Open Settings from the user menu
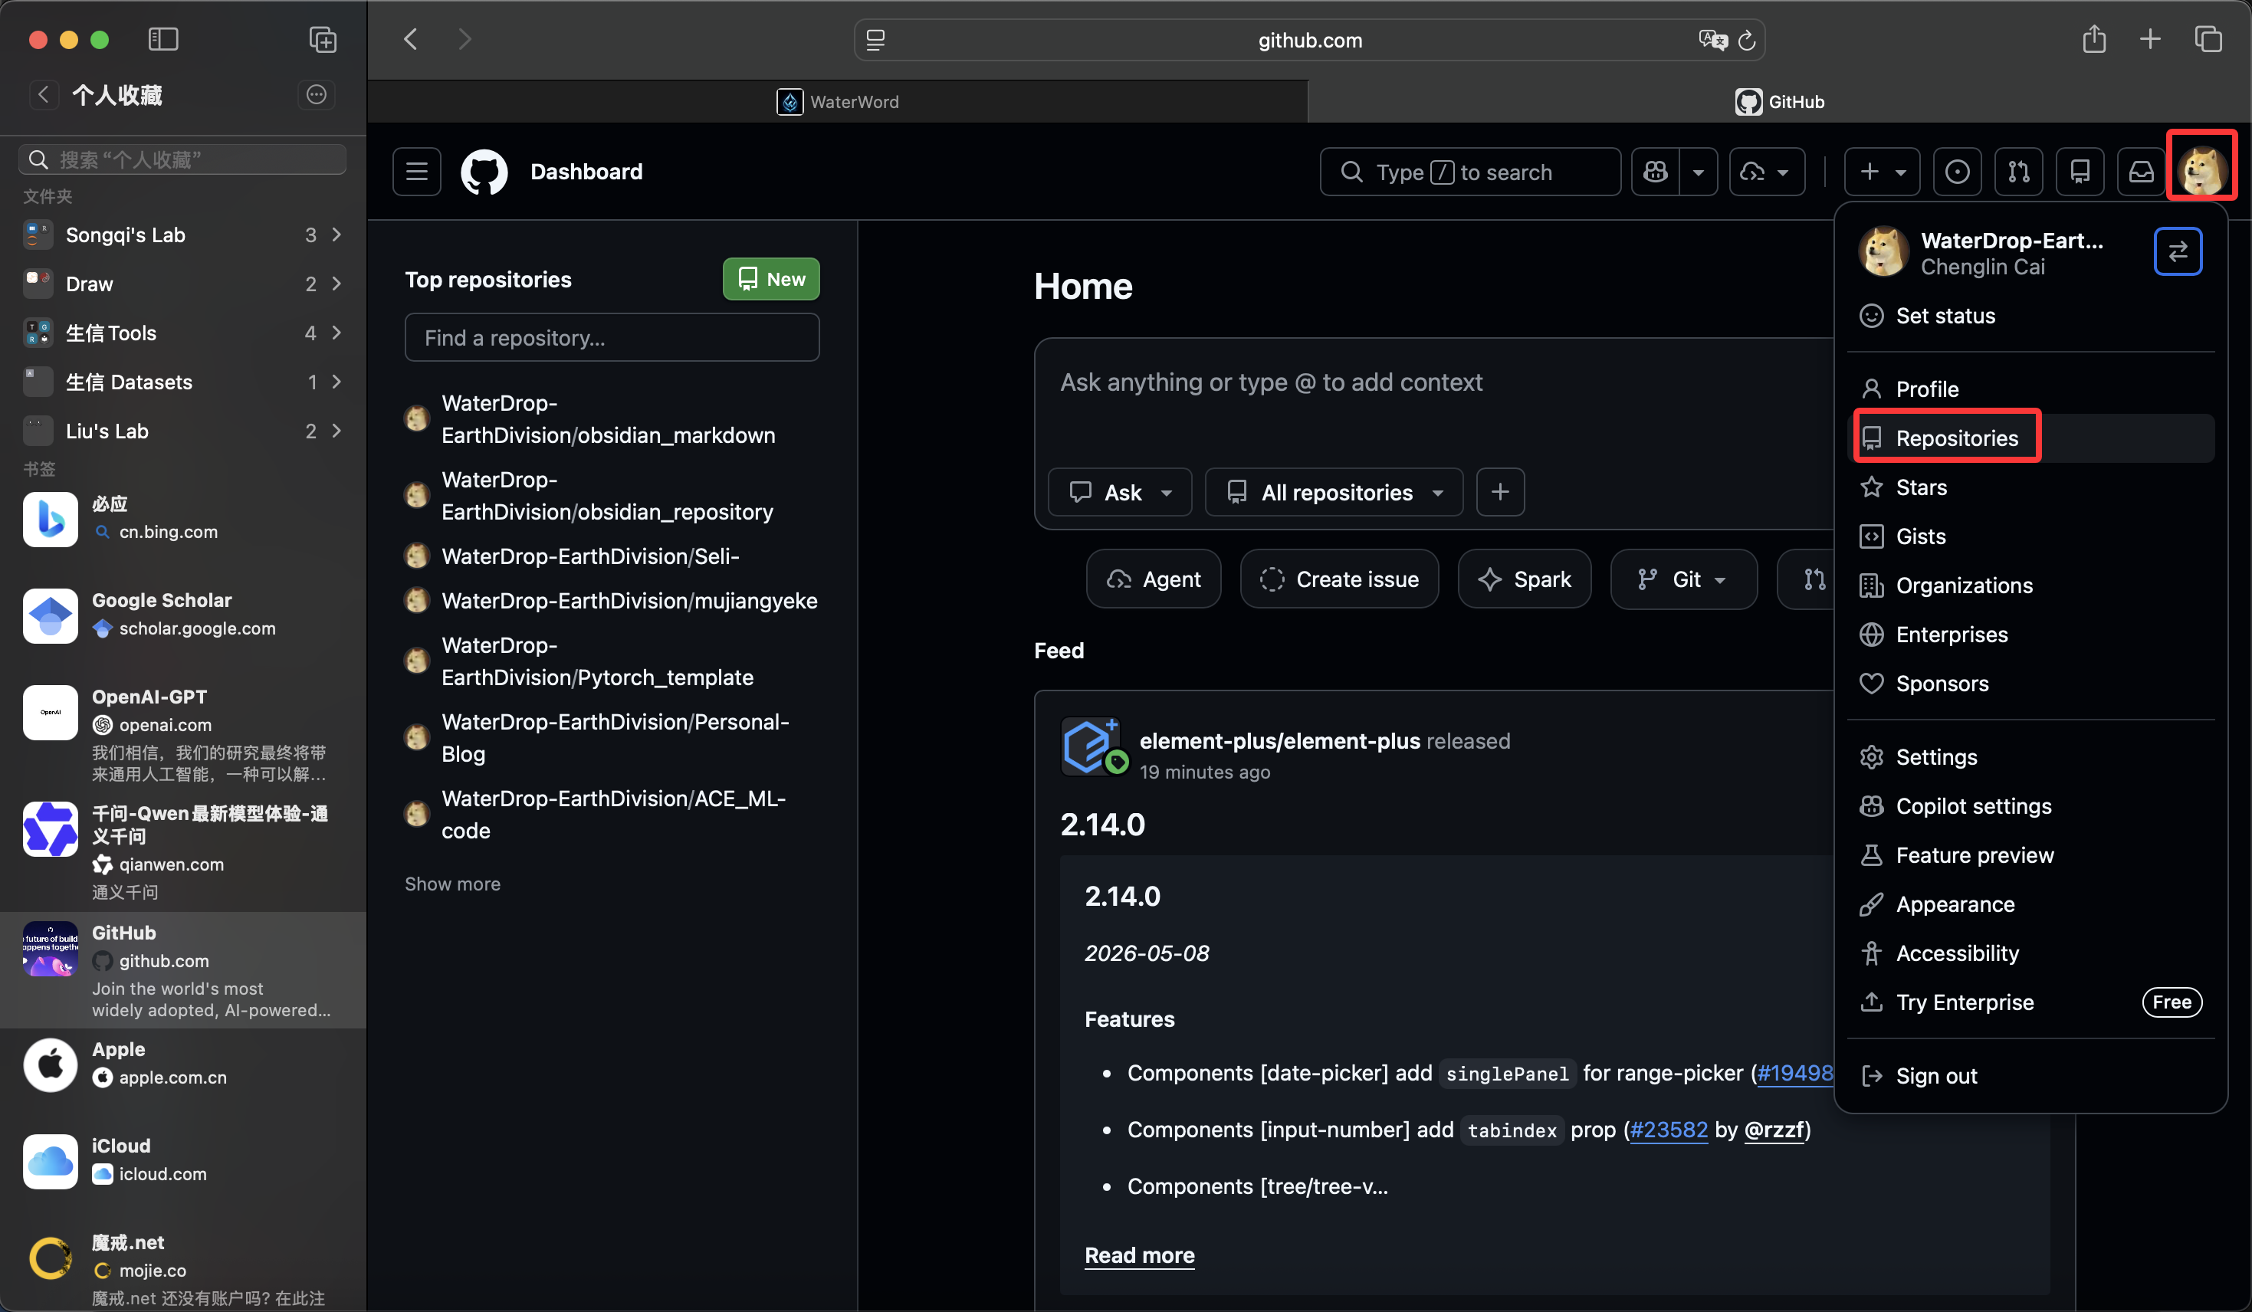Viewport: 2252px width, 1312px height. (x=2031, y=757)
